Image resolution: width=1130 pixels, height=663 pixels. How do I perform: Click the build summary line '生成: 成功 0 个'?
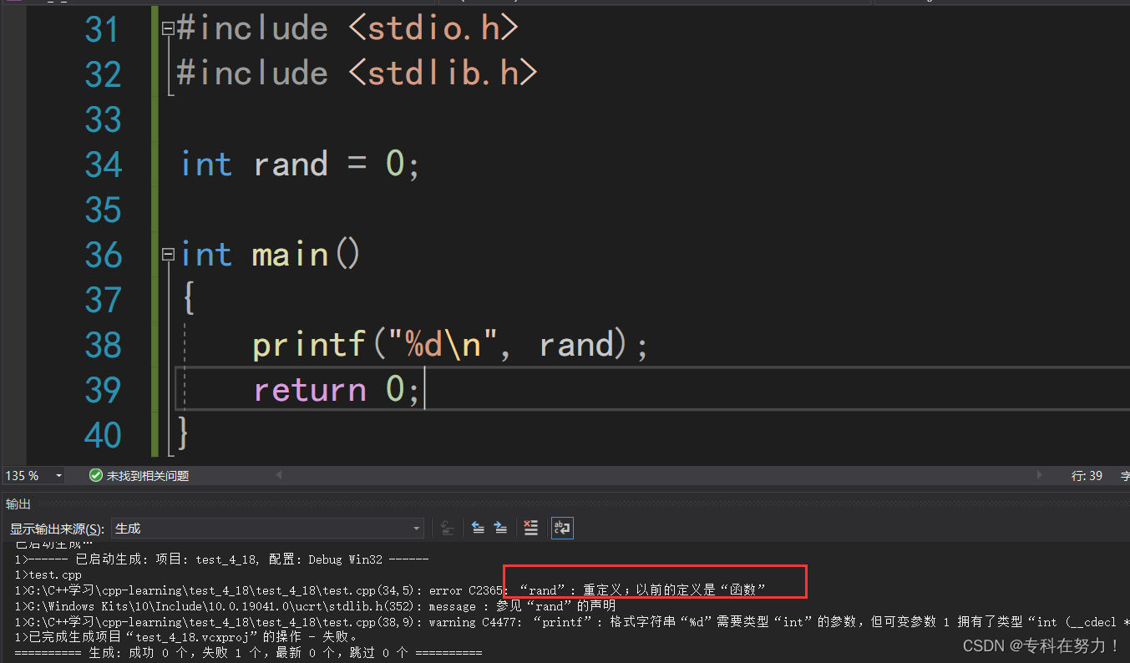point(248,653)
